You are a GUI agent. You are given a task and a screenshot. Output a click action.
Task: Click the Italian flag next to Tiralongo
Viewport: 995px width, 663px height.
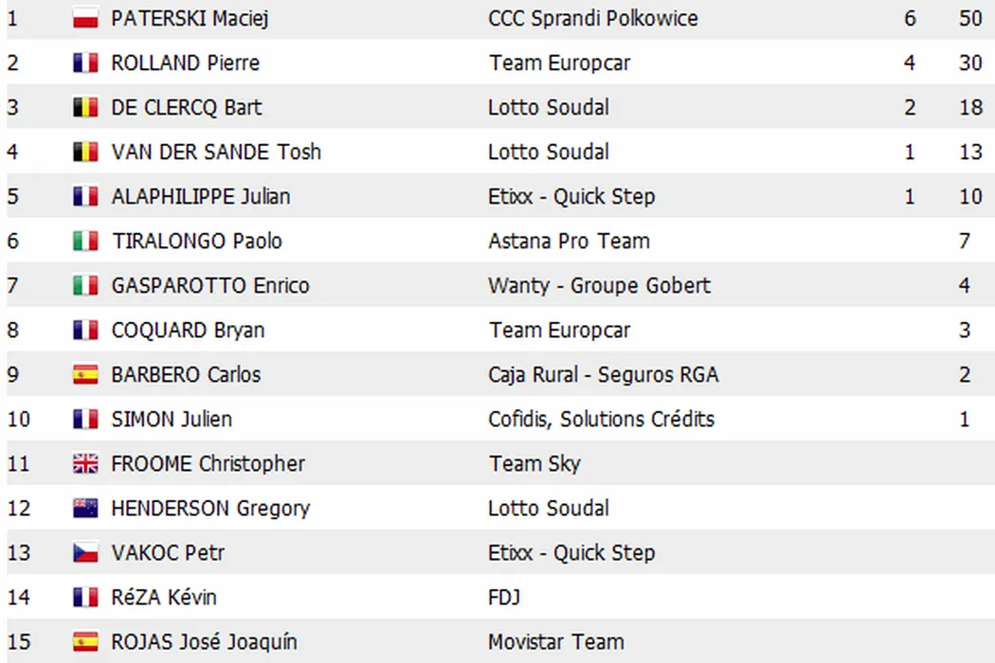click(x=85, y=241)
